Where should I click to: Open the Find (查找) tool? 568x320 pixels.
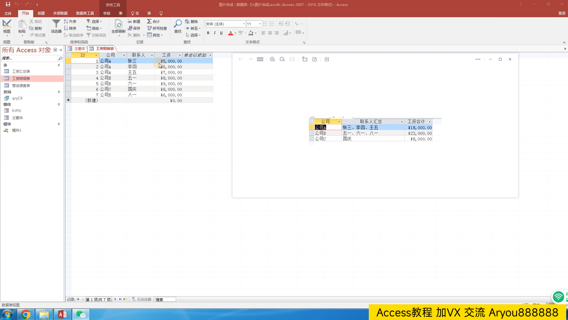[178, 26]
